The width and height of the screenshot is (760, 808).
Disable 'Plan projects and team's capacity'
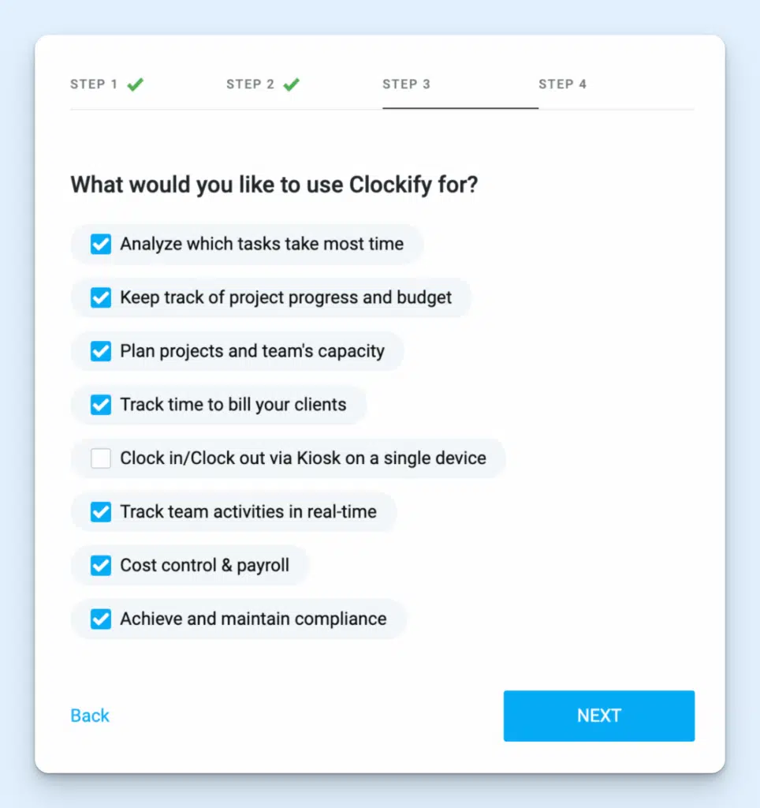pos(100,351)
